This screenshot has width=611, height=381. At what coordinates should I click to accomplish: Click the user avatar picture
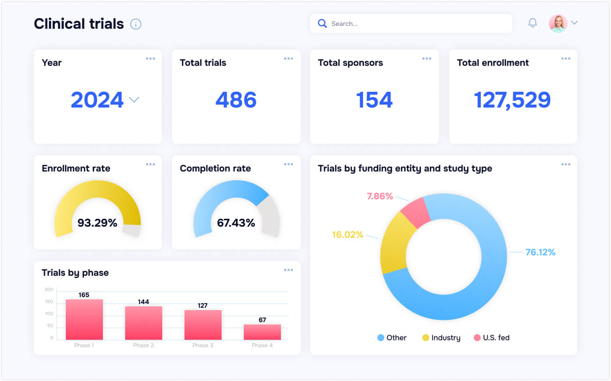(558, 23)
